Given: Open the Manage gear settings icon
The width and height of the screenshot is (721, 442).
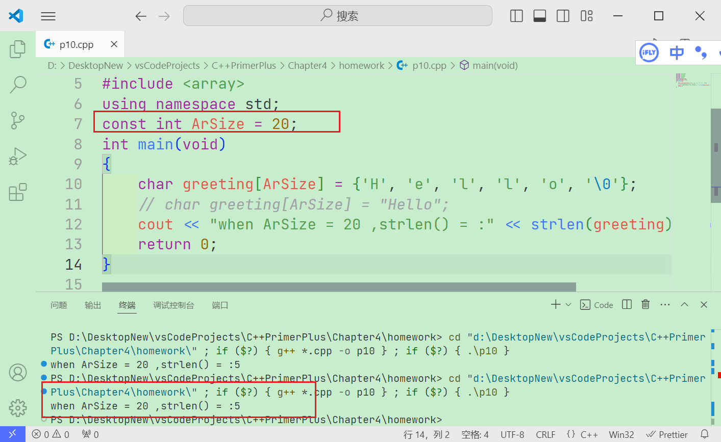Looking at the screenshot, I should click(18, 408).
